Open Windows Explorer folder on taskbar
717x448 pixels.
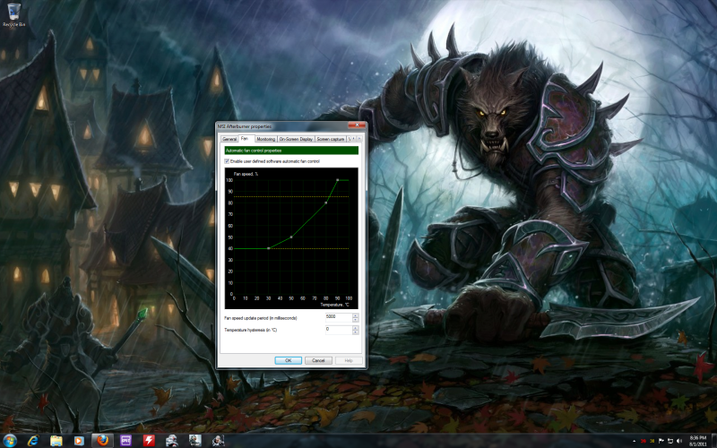(x=56, y=441)
